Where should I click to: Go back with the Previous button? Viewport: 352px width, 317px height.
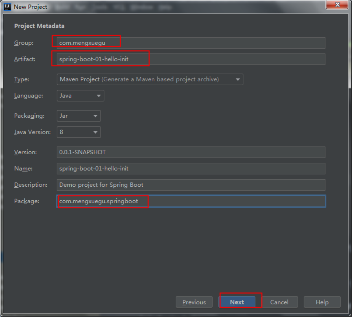[x=194, y=302]
